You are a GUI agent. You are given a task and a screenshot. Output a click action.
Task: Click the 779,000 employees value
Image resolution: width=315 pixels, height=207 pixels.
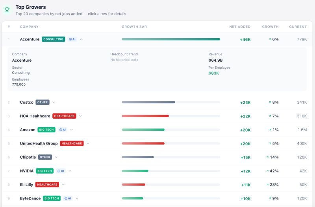(x=19, y=84)
